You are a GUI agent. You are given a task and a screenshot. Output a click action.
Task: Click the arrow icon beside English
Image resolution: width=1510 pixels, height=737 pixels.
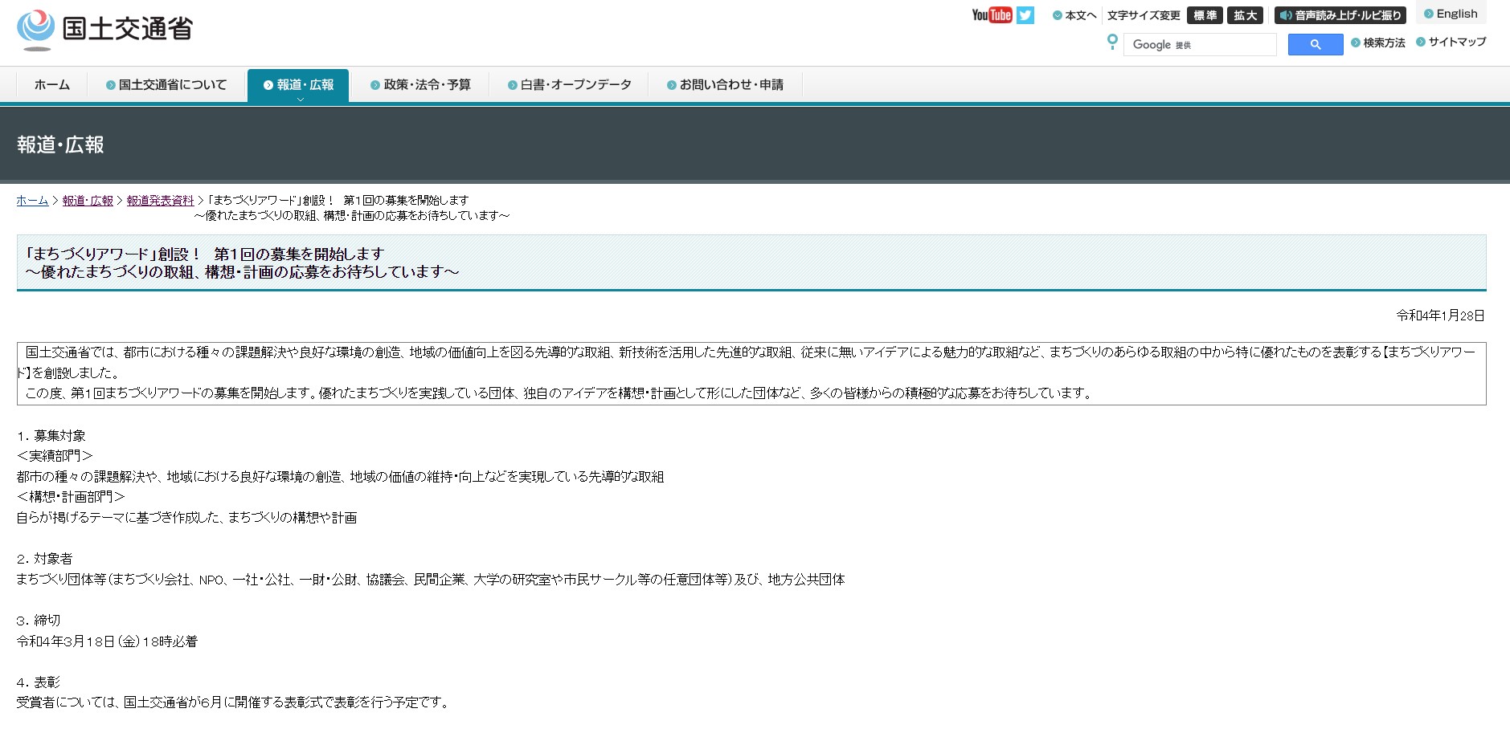[x=1428, y=14]
